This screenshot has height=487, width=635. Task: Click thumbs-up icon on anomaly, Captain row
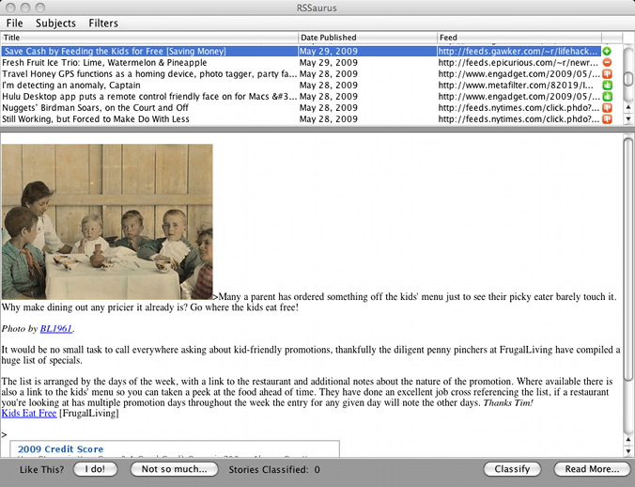coord(607,86)
